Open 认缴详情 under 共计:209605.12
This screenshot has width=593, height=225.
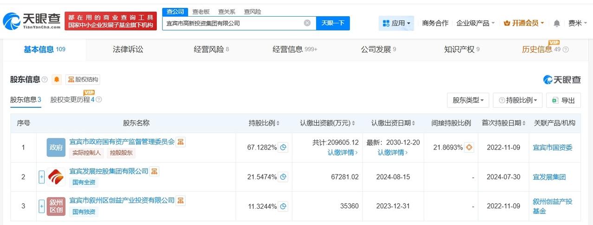343,152
